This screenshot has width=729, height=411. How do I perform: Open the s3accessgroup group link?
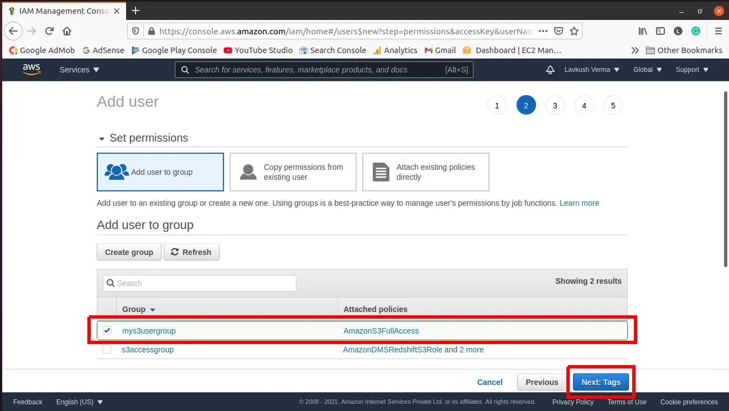coord(148,350)
